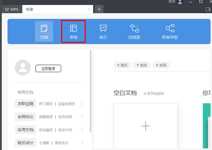Open the 思维导图 mind map icon
The image size is (212, 150).
tap(170, 31)
